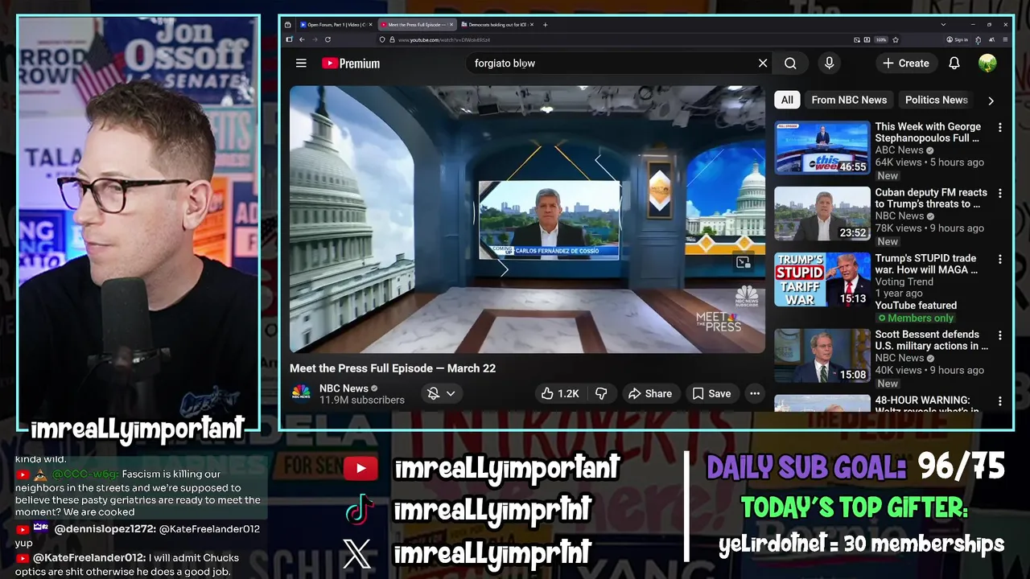Open options for This Week video
The image size is (1030, 579).
pyautogui.click(x=1000, y=128)
